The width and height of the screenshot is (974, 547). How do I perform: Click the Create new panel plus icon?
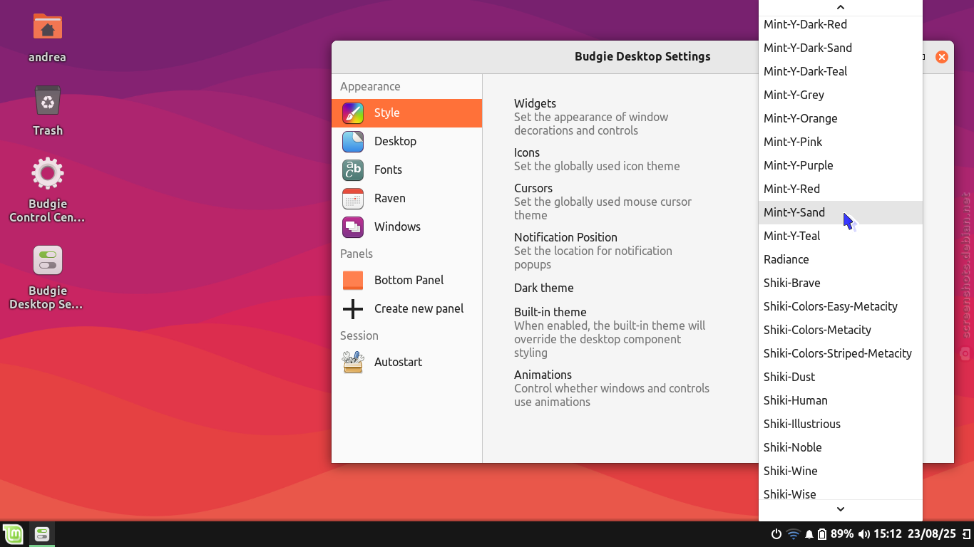[x=353, y=308]
